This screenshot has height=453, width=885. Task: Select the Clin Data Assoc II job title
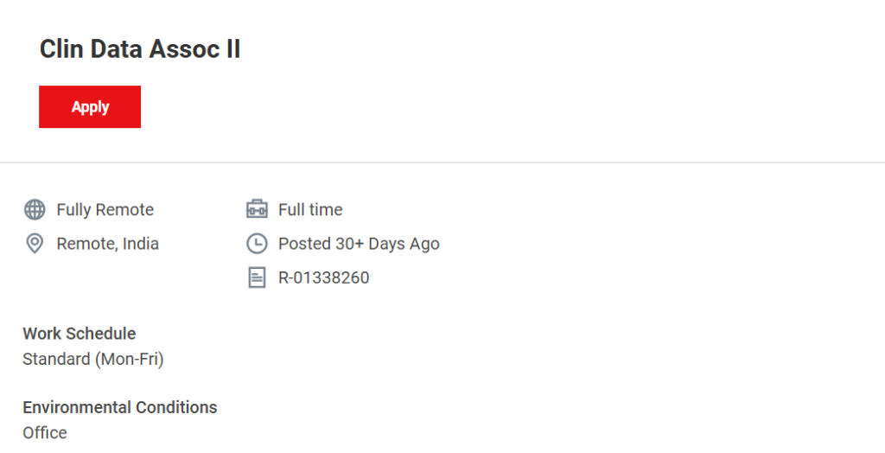140,50
